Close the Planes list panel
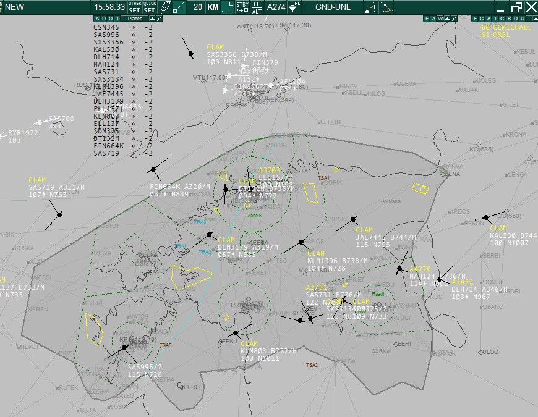The width and height of the screenshot is (538, 417). coord(159,19)
